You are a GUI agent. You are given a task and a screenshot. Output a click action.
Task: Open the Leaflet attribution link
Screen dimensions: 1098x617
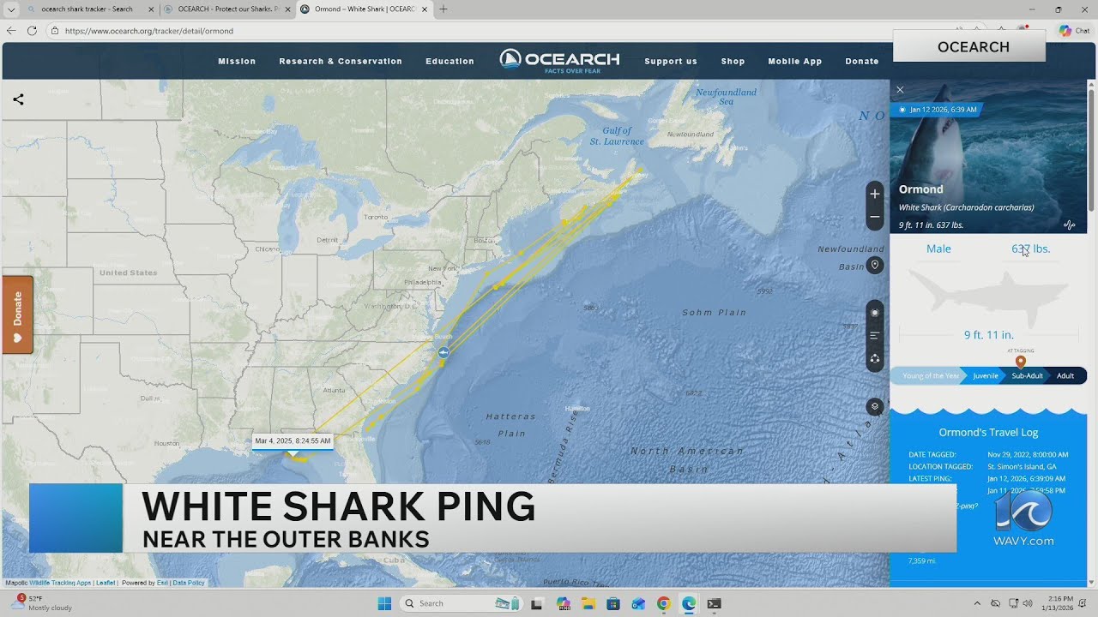[106, 583]
